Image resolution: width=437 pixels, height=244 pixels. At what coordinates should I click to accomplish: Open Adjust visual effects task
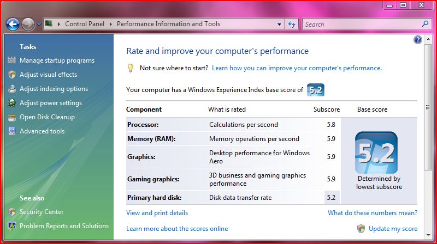48,75
